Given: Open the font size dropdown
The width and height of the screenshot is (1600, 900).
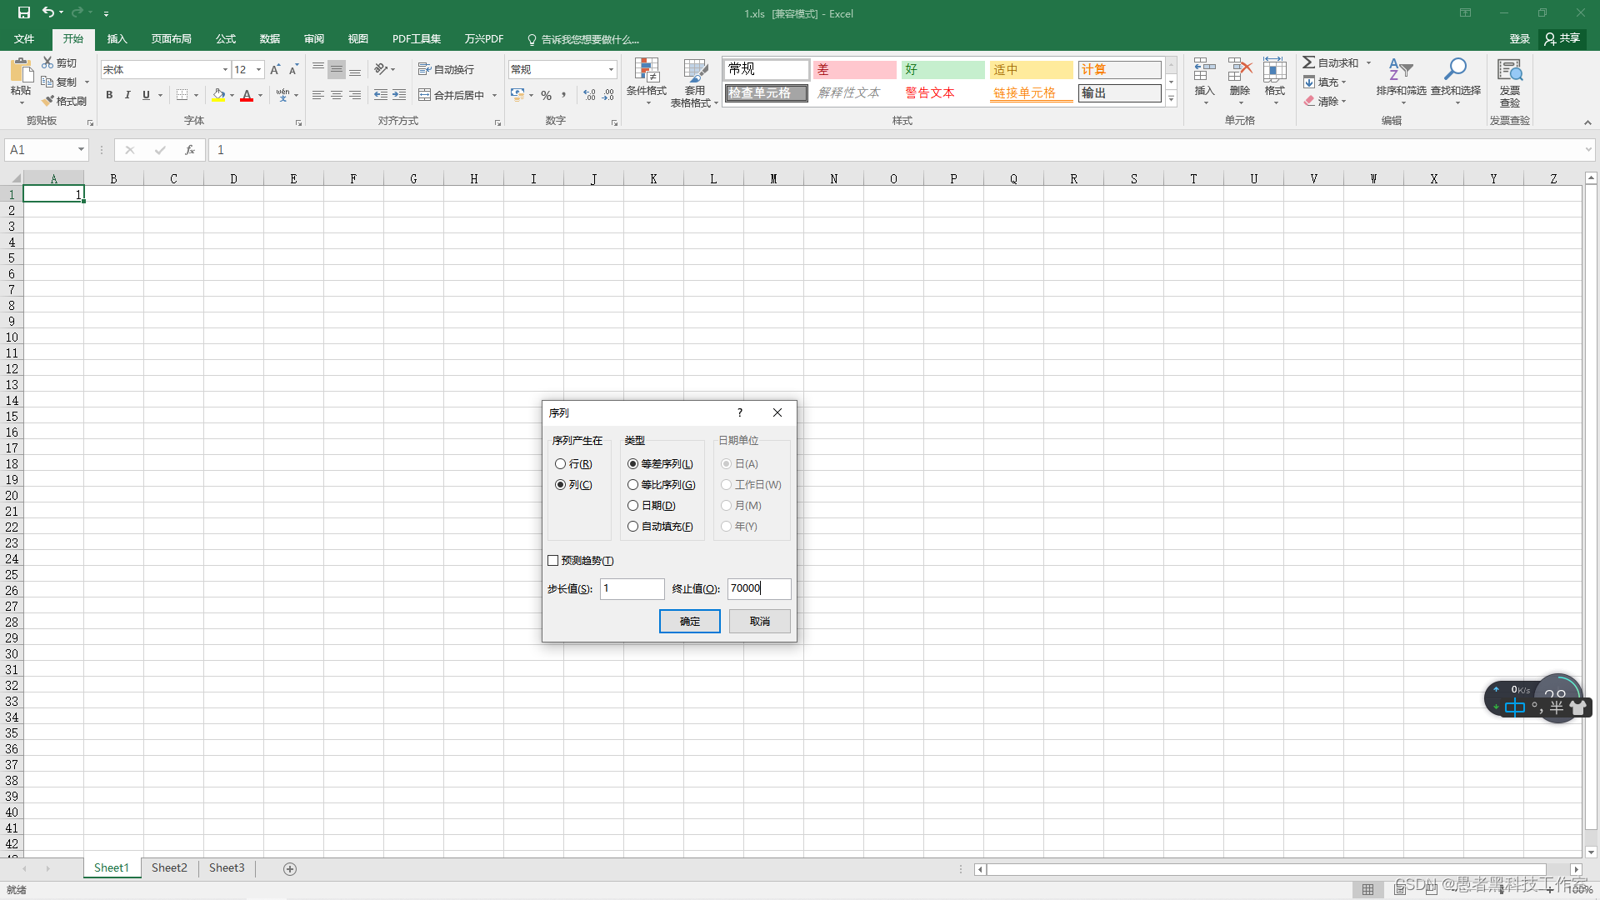Looking at the screenshot, I should point(258,68).
